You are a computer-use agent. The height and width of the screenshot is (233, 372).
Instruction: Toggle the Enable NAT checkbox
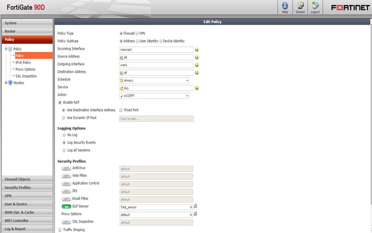click(x=60, y=103)
